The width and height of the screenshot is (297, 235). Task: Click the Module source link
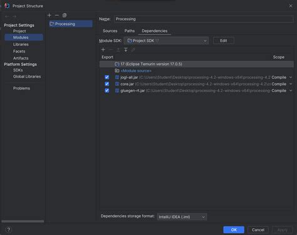136,71
